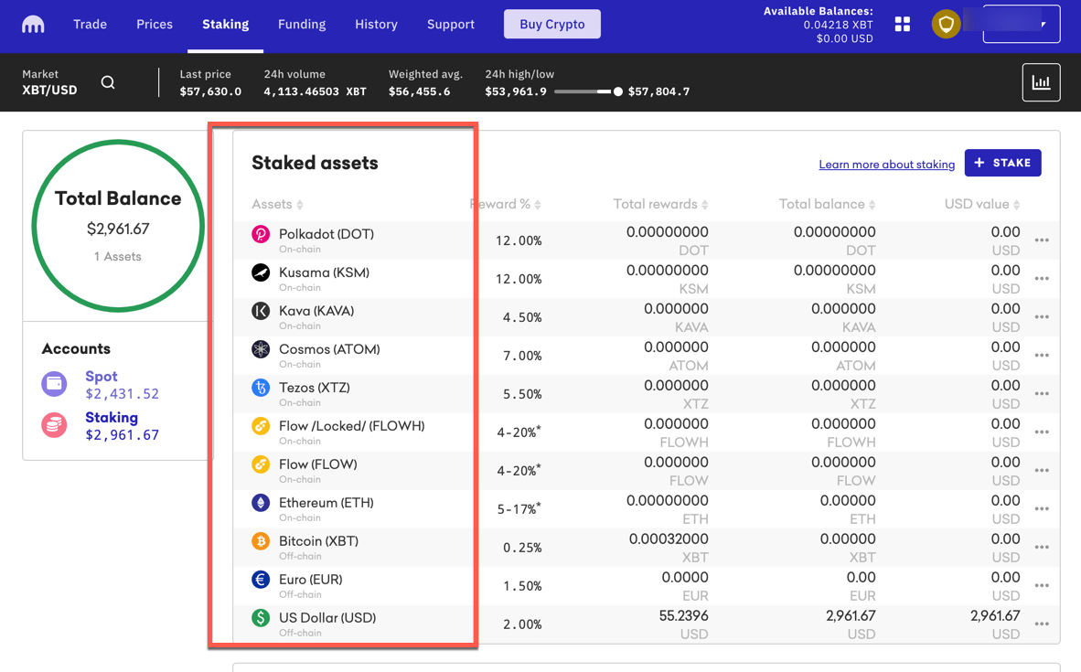Image resolution: width=1081 pixels, height=672 pixels.
Task: Sort by USD value column
Action: [981, 204]
